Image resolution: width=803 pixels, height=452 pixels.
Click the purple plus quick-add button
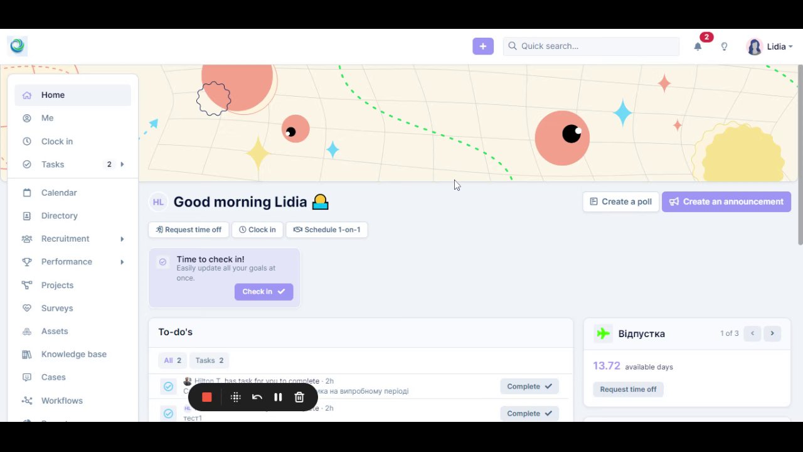[x=483, y=46]
